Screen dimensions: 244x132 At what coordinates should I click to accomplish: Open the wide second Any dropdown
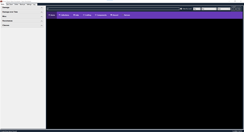point(209,9)
